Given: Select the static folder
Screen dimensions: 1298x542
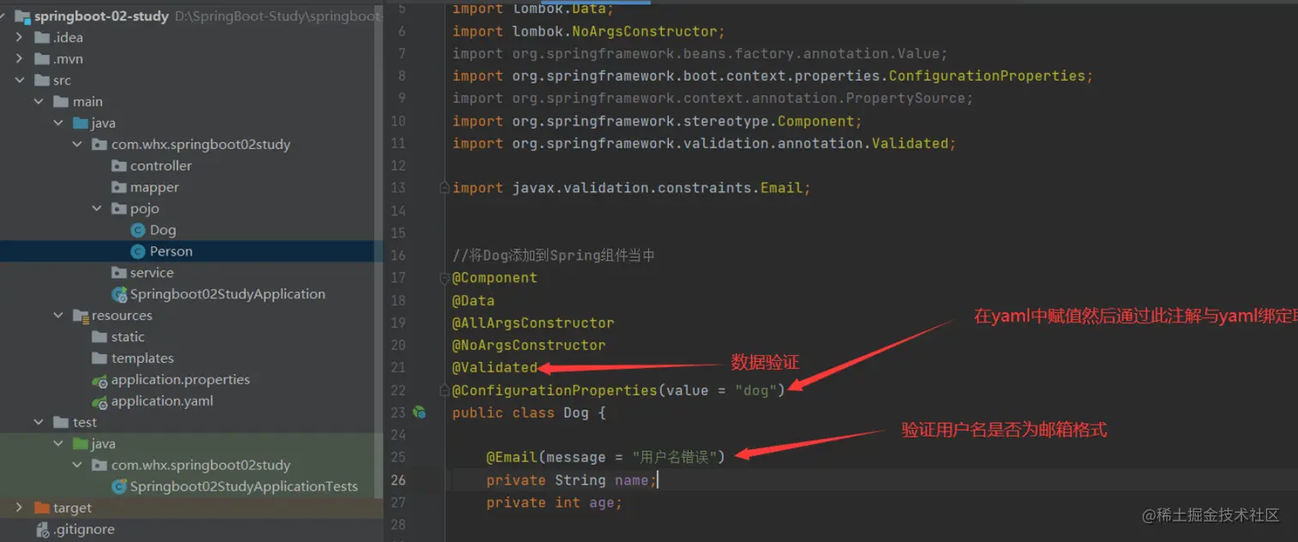Looking at the screenshot, I should tap(128, 337).
